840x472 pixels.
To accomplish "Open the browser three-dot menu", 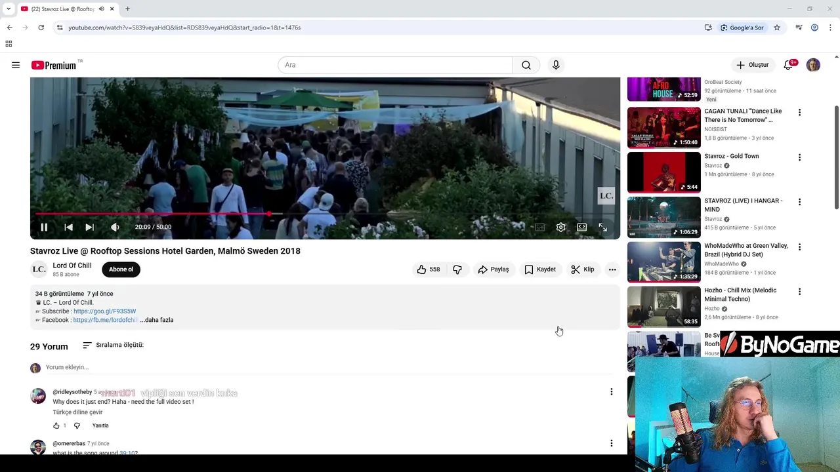I will (x=830, y=28).
